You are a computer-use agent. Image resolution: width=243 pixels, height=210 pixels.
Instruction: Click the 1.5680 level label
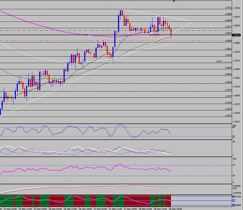pos(228,14)
